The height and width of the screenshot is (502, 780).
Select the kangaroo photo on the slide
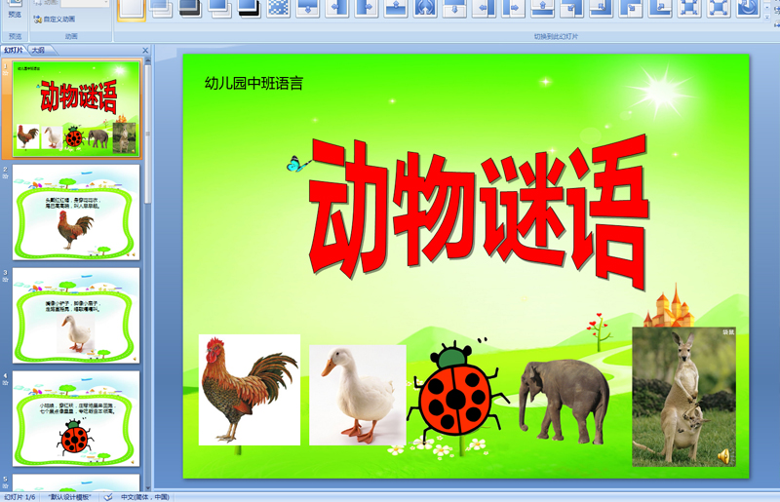(x=684, y=397)
